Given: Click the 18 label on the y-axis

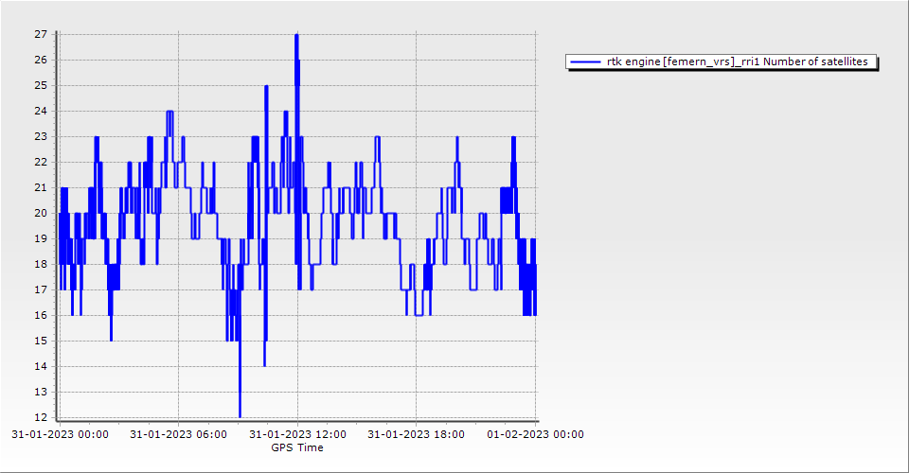Looking at the screenshot, I should coord(41,264).
